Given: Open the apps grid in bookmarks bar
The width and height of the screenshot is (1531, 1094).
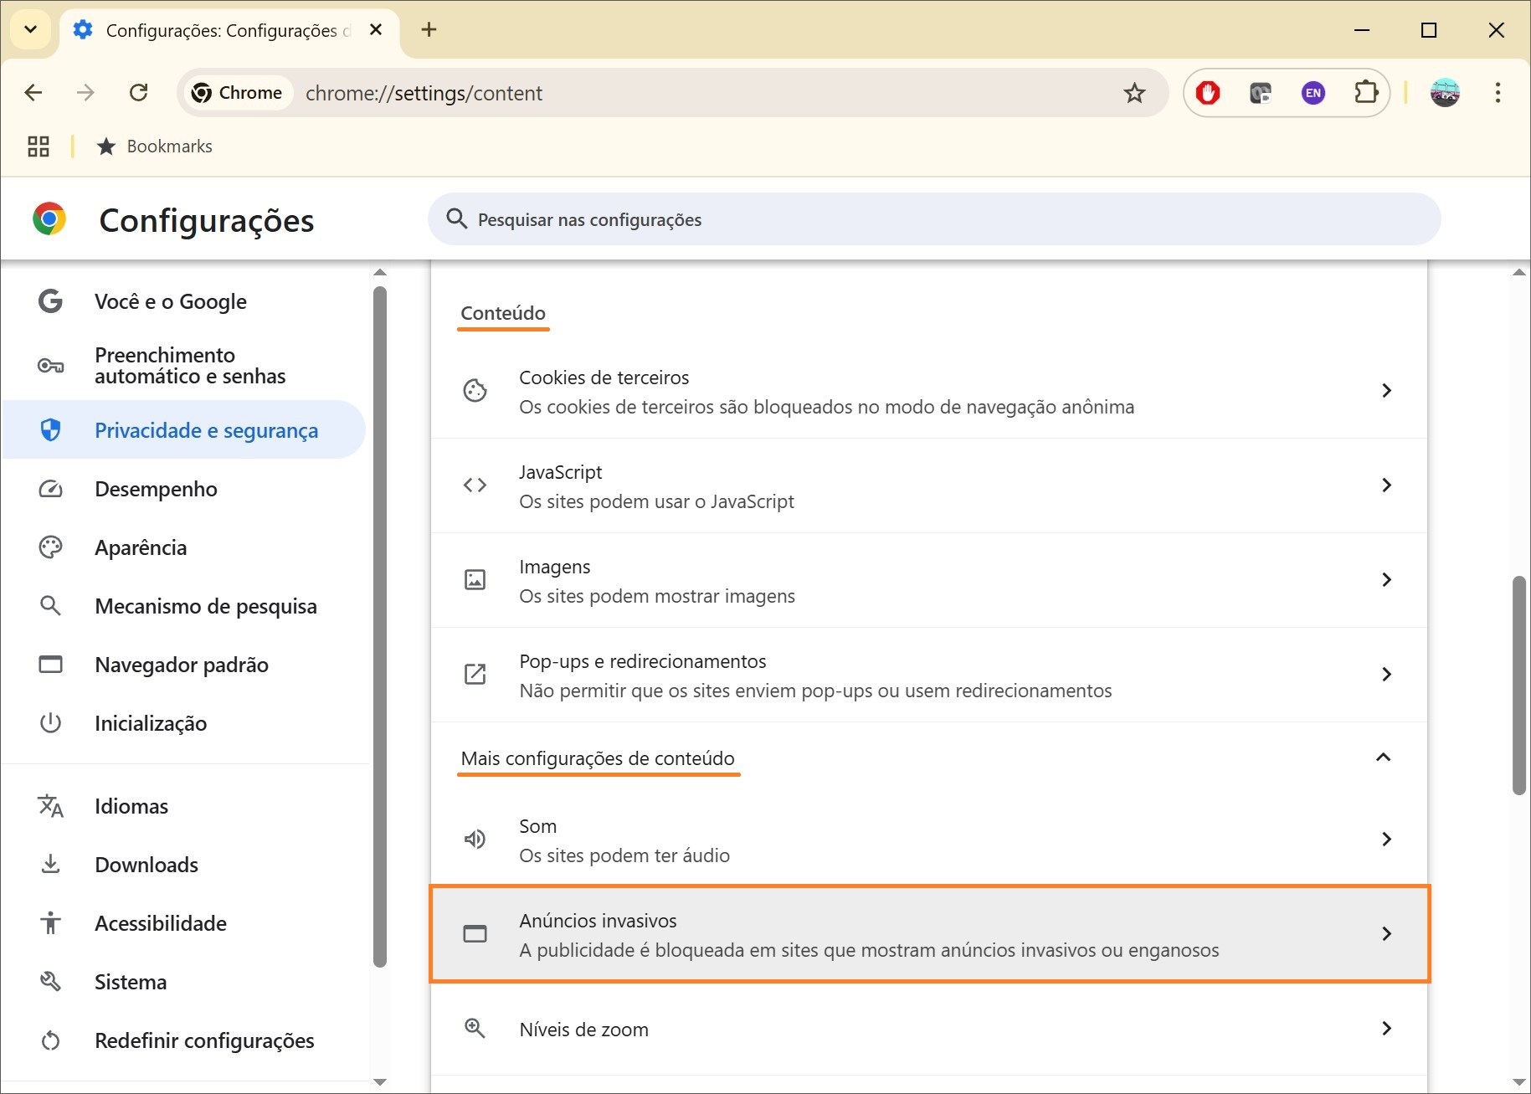Looking at the screenshot, I should coord(39,146).
